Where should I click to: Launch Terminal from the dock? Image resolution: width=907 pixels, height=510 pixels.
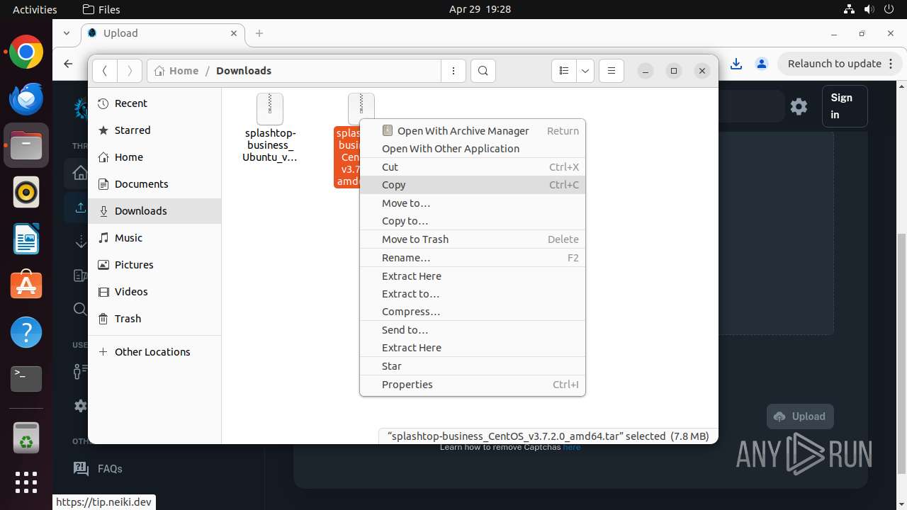pyautogui.click(x=26, y=379)
